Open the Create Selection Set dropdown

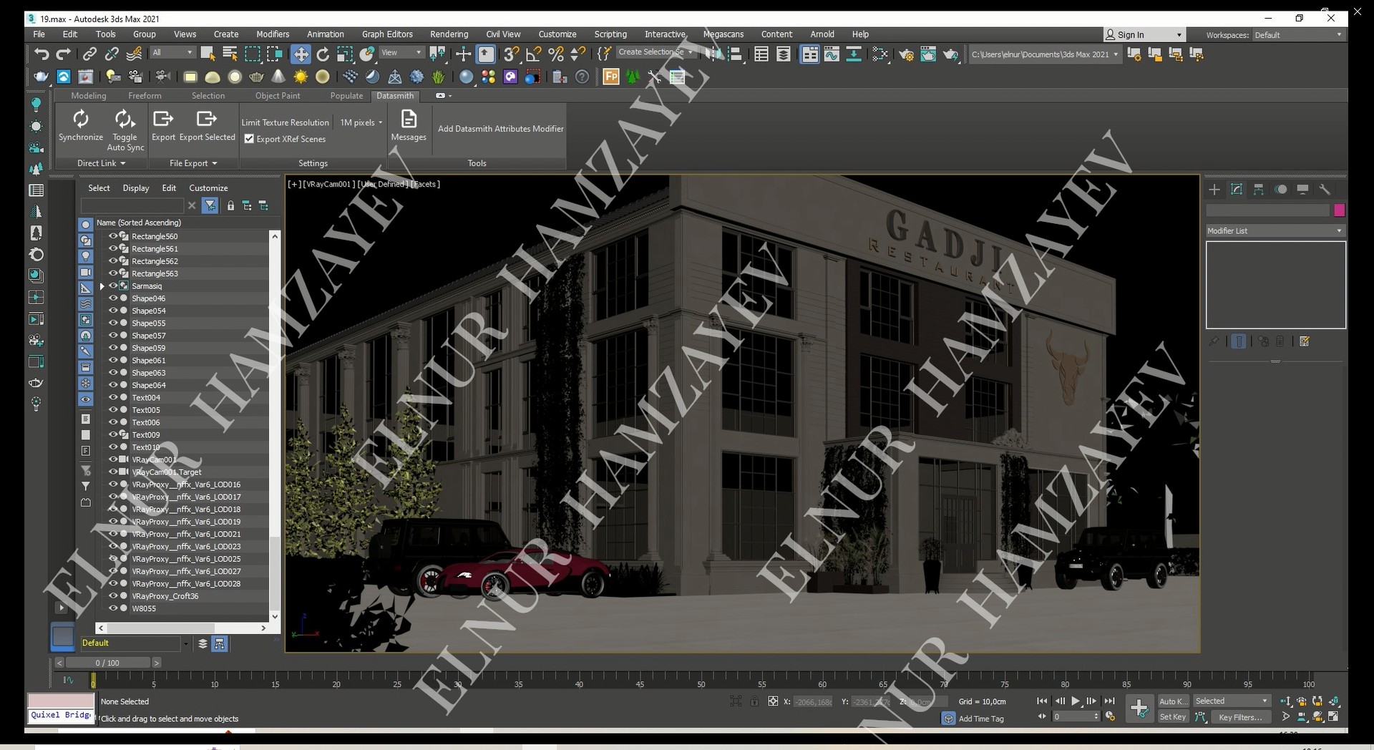(656, 52)
